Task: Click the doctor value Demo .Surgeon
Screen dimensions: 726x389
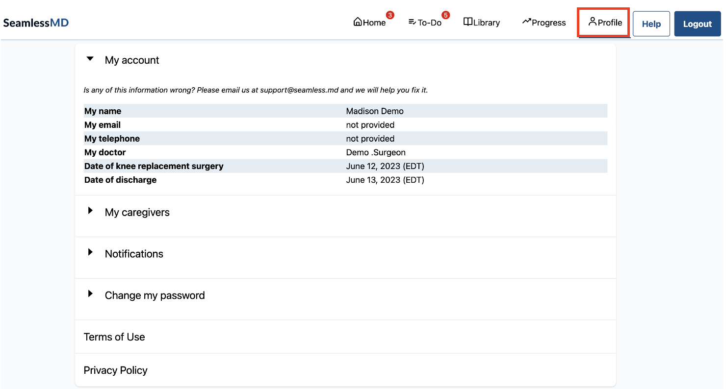Action: click(376, 152)
